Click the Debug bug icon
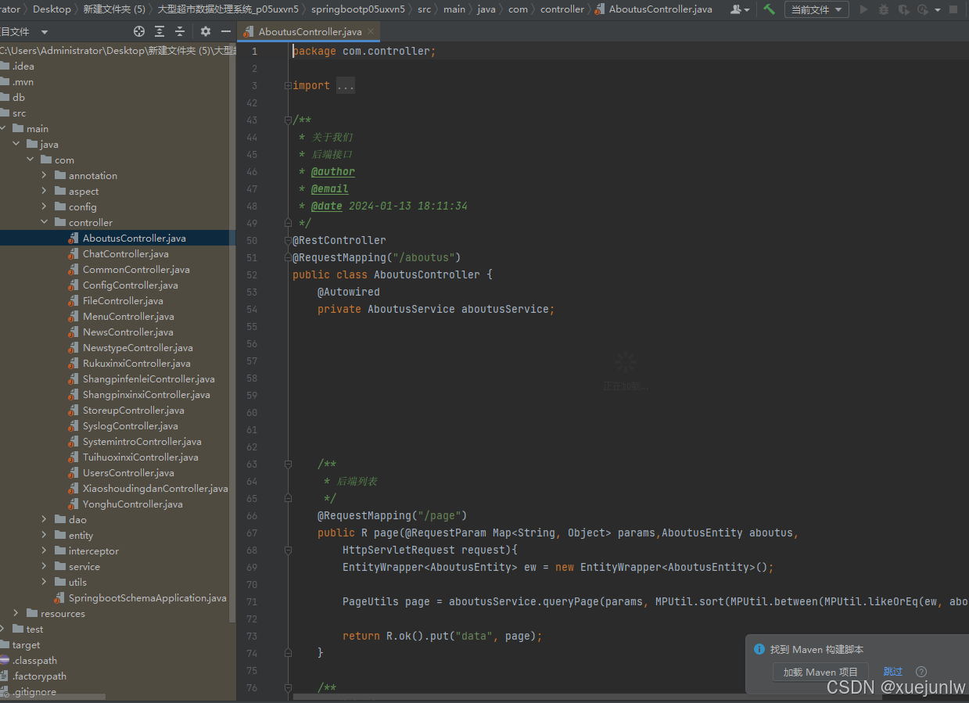The height and width of the screenshot is (703, 969). pyautogui.click(x=884, y=9)
